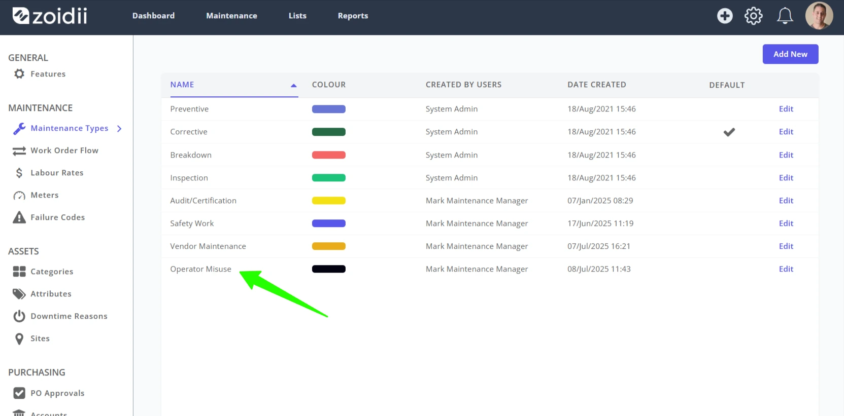Open Meters settings
Image resolution: width=844 pixels, height=416 pixels.
point(44,195)
